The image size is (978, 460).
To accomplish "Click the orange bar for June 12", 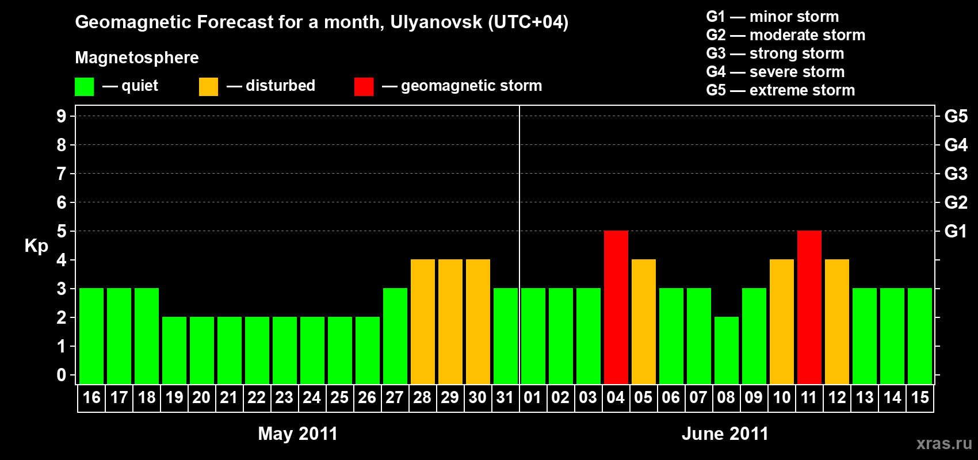I will (837, 321).
